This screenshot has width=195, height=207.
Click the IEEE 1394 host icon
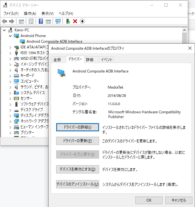[x=16, y=53]
